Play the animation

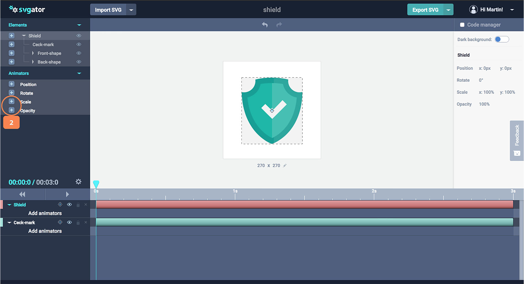[x=67, y=194]
